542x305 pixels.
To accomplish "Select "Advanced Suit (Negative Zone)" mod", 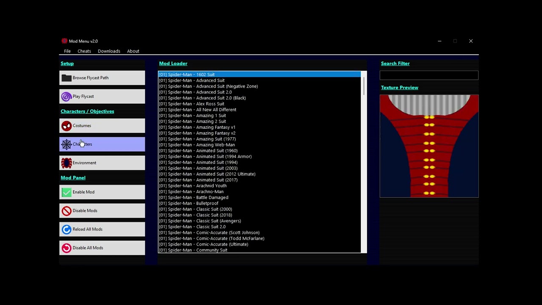I will click(x=260, y=86).
